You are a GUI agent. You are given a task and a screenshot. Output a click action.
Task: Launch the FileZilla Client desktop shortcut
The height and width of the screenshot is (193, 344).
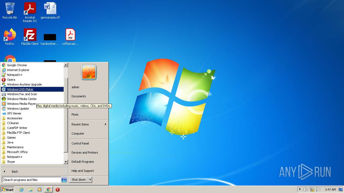[30, 37]
